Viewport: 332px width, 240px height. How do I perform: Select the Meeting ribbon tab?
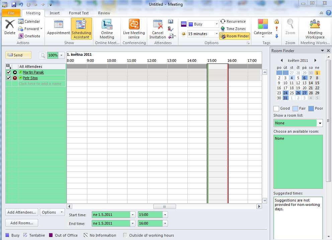[33, 13]
